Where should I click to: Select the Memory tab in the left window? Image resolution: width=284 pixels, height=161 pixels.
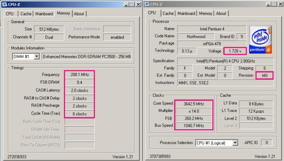[x=64, y=13]
